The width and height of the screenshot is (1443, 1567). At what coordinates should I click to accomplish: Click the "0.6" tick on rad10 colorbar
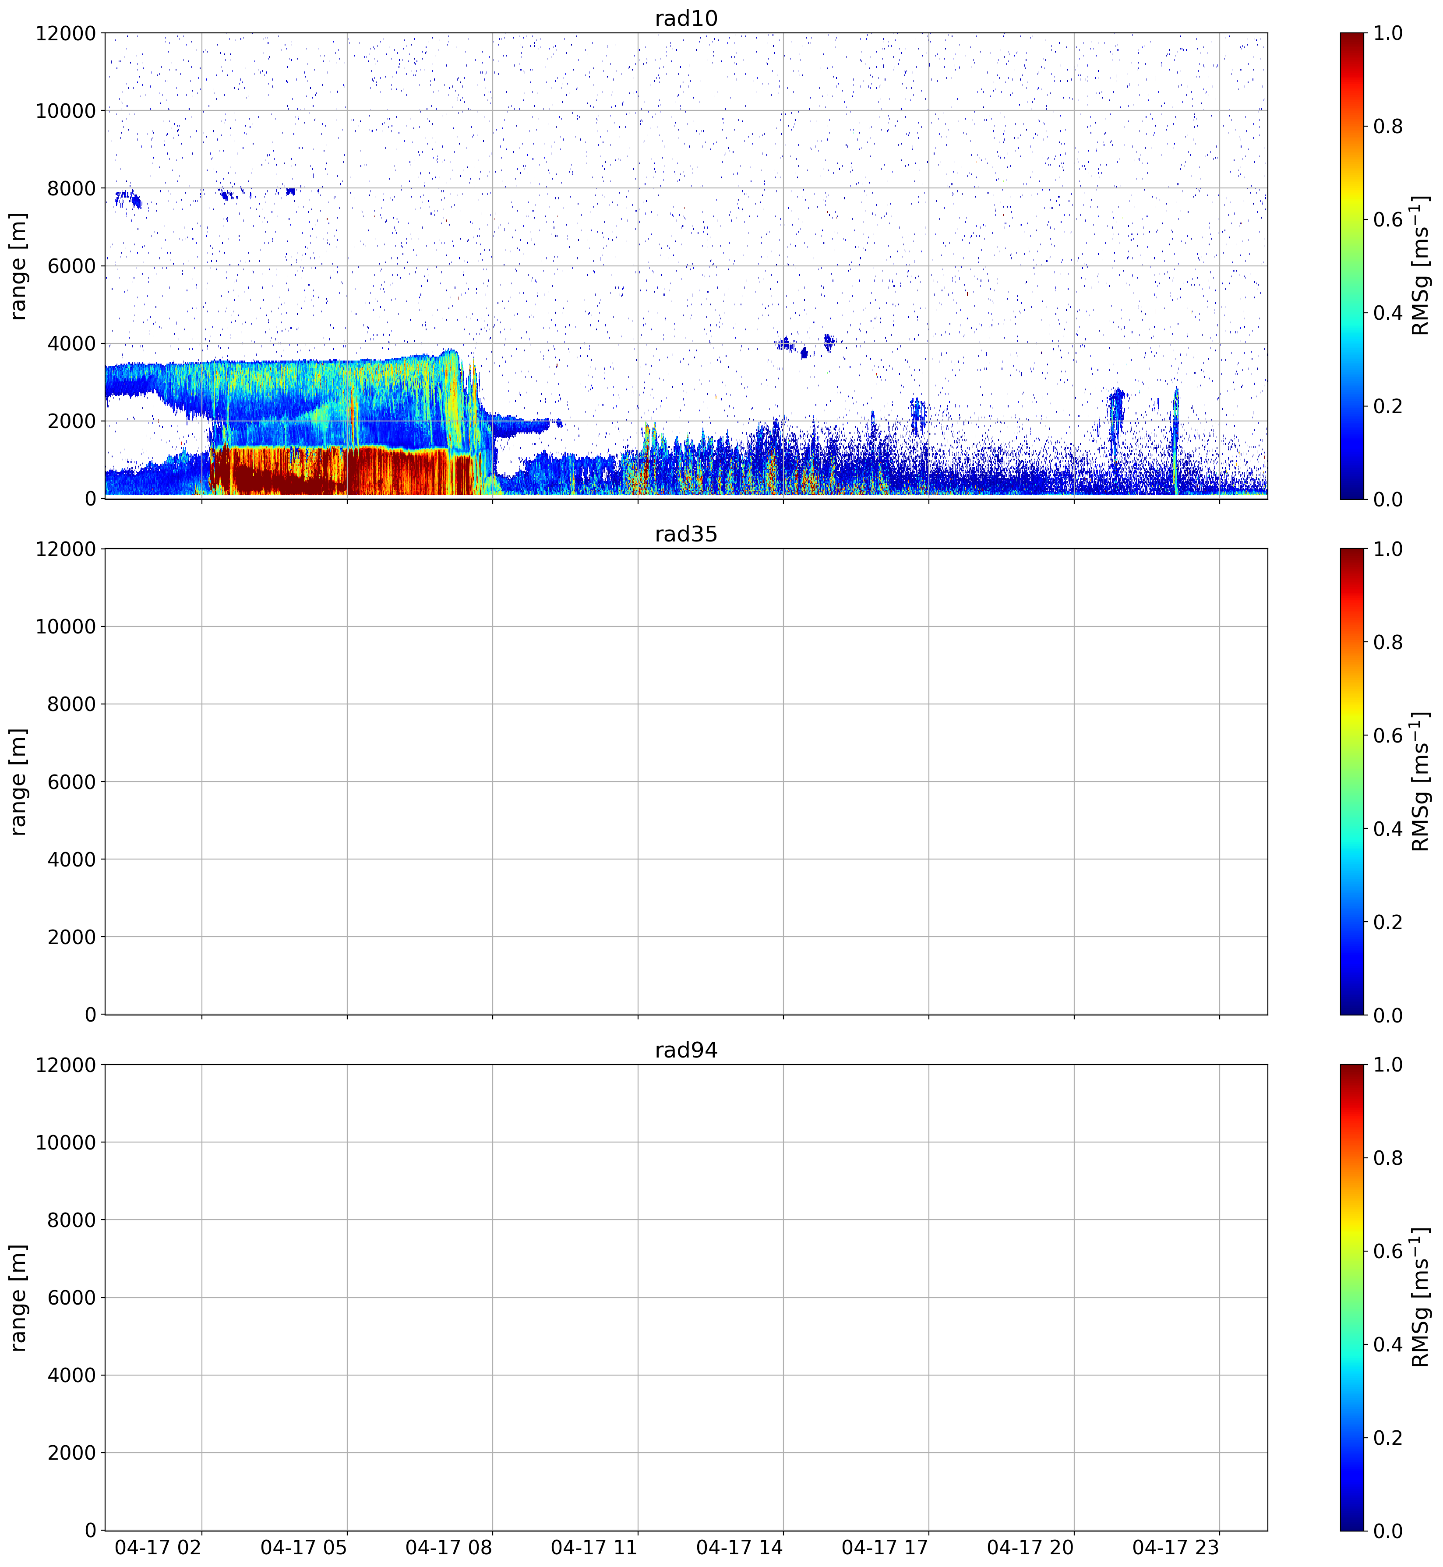point(1388,219)
